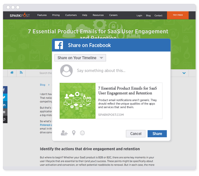The image size is (199, 176).
Task: Click the green link preview thumbnail
Action: click(78, 101)
